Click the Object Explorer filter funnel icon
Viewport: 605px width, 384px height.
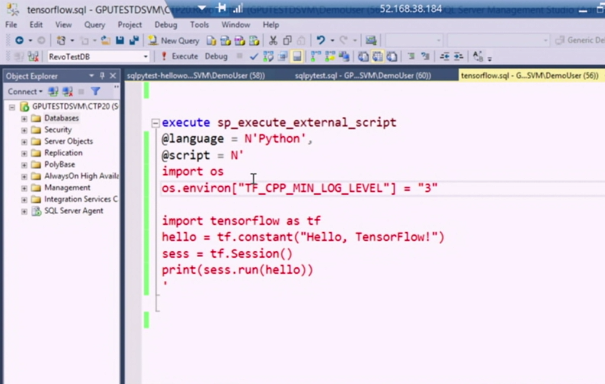click(95, 91)
